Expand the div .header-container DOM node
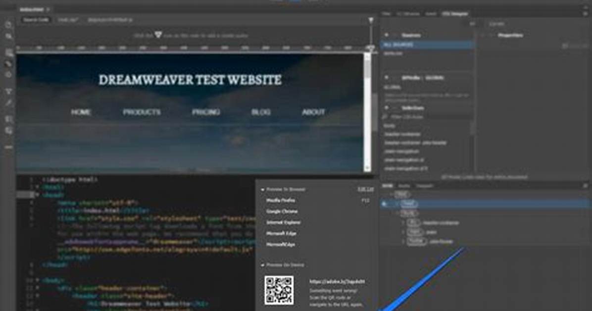The width and height of the screenshot is (592, 311). (403, 222)
